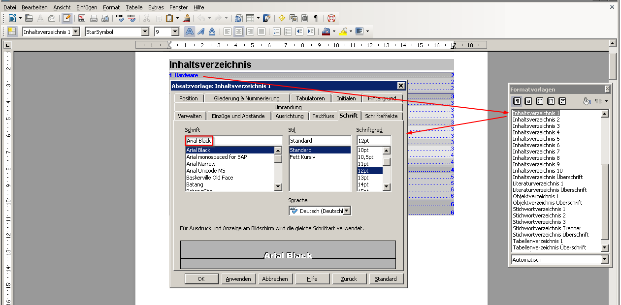The image size is (621, 305).
Task: Toggle Italic formatting icon
Action: (x=201, y=31)
